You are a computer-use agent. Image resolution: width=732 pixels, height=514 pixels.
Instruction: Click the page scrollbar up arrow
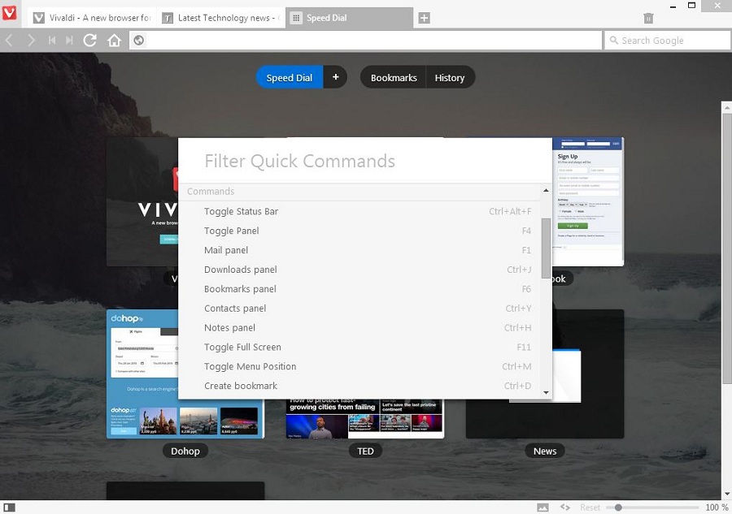[x=727, y=107]
